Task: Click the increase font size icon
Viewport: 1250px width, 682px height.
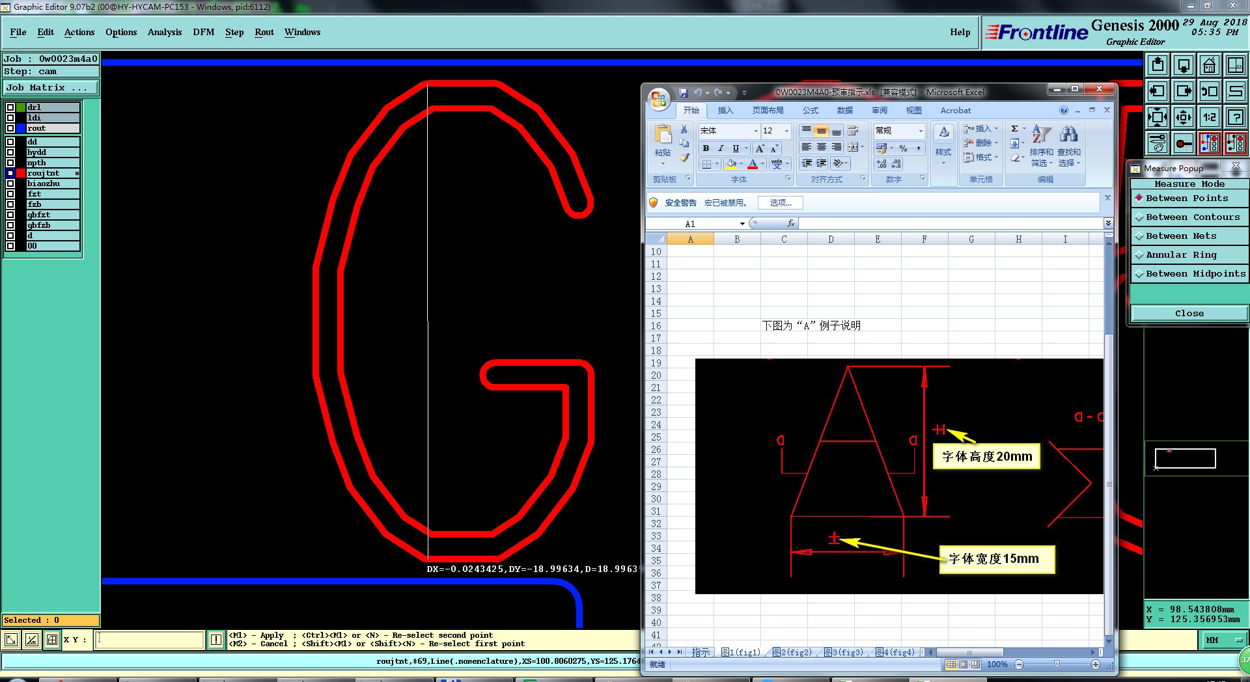Action: click(x=760, y=148)
